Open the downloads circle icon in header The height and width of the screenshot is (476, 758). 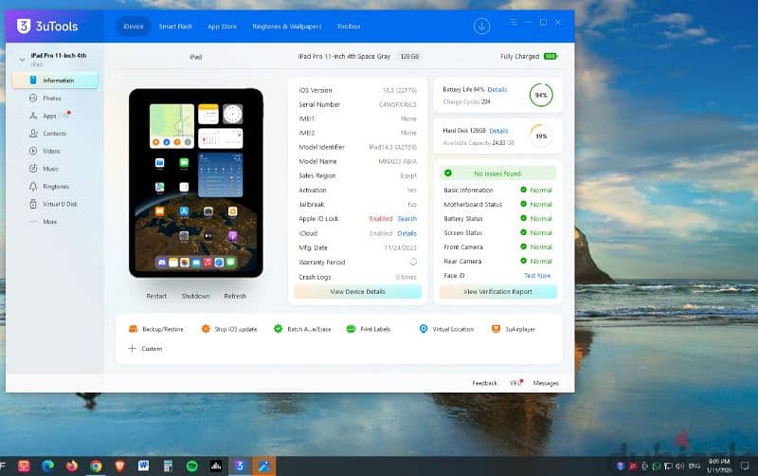coord(481,27)
